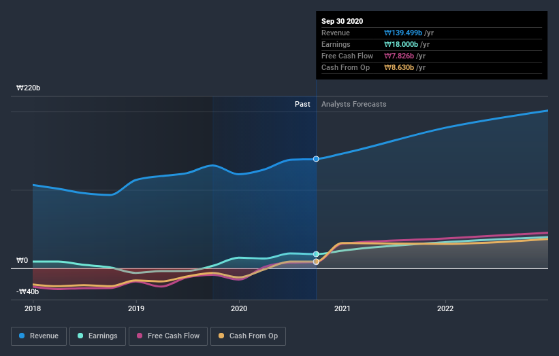This screenshot has width=559, height=356.
Task: Click the 2022 axis label
Action: pyautogui.click(x=445, y=308)
